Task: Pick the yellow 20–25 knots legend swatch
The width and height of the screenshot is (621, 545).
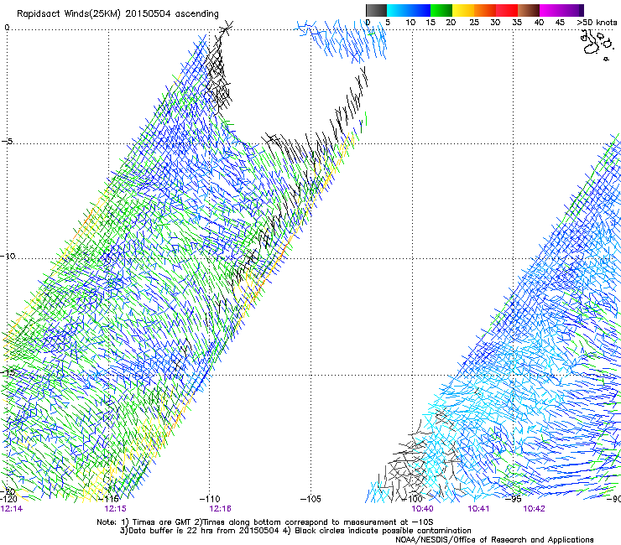Action: 463,10
